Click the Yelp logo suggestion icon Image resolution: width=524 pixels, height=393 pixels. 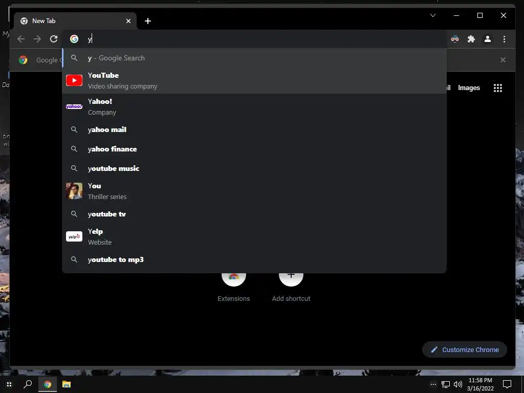[x=74, y=236]
